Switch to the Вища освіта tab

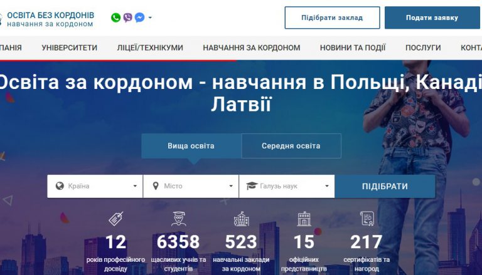pyautogui.click(x=191, y=146)
